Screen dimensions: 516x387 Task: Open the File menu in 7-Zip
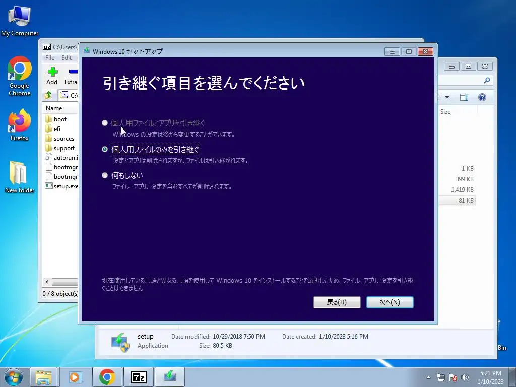(50, 57)
